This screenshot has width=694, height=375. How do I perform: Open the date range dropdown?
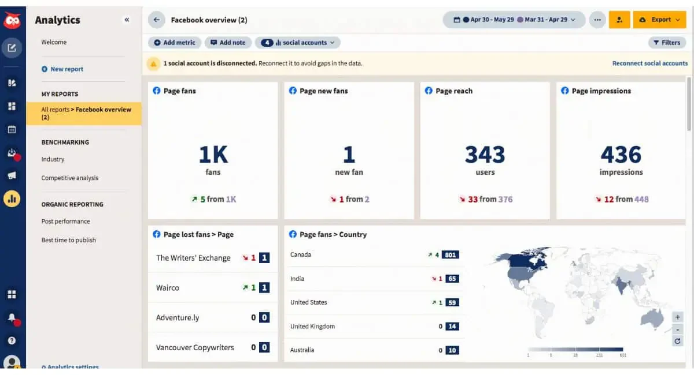514,20
